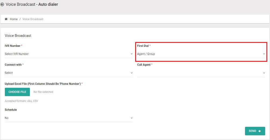270x140 pixels.
Task: Expand the IVR Number chevron arrow
Action: tap(132, 54)
